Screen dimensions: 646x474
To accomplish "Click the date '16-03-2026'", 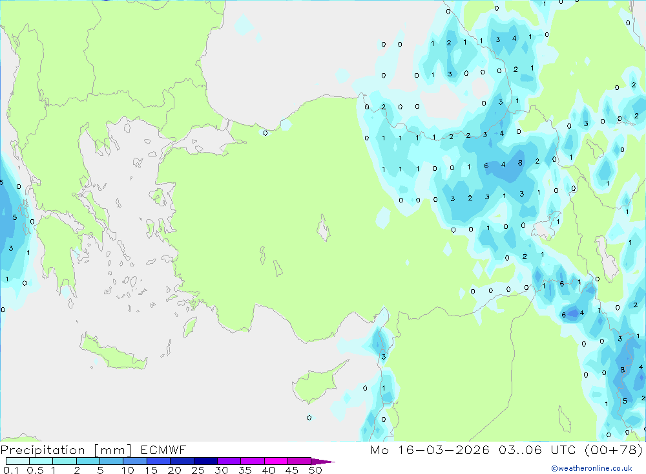I will point(444,449).
